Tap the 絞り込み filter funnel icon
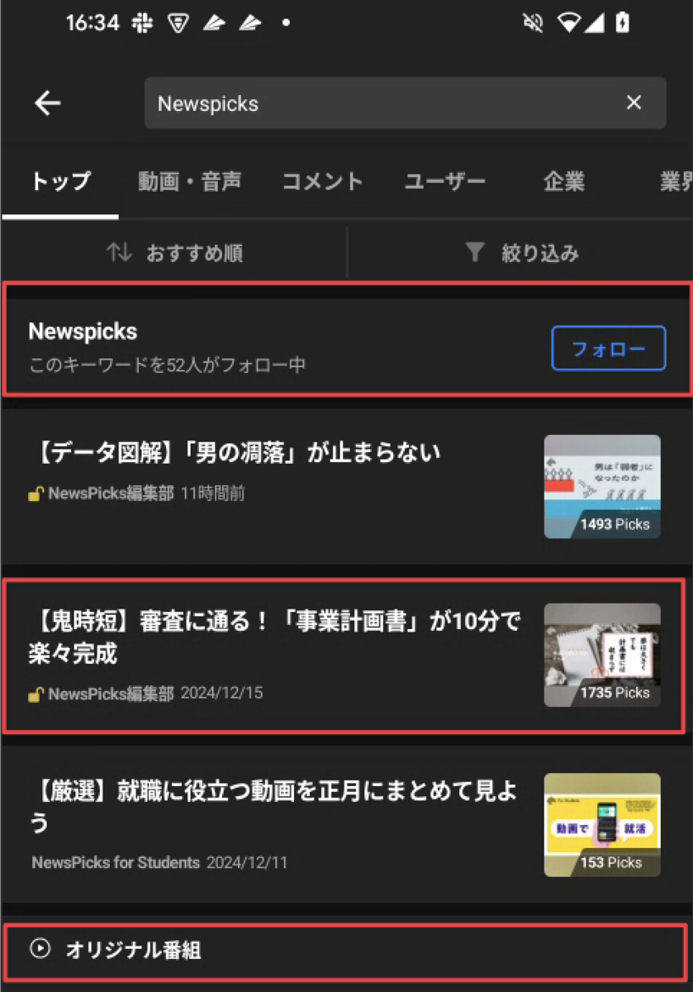The width and height of the screenshot is (693, 992). click(475, 253)
